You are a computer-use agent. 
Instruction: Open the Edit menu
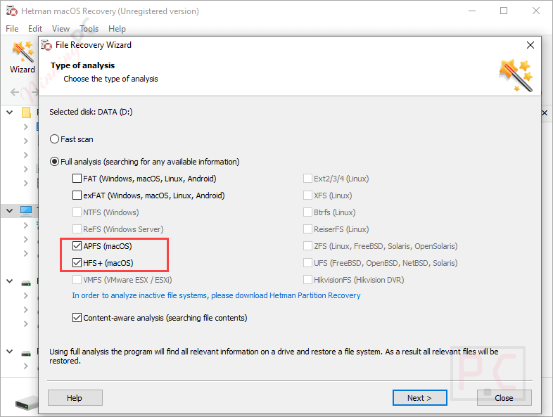pos(35,29)
